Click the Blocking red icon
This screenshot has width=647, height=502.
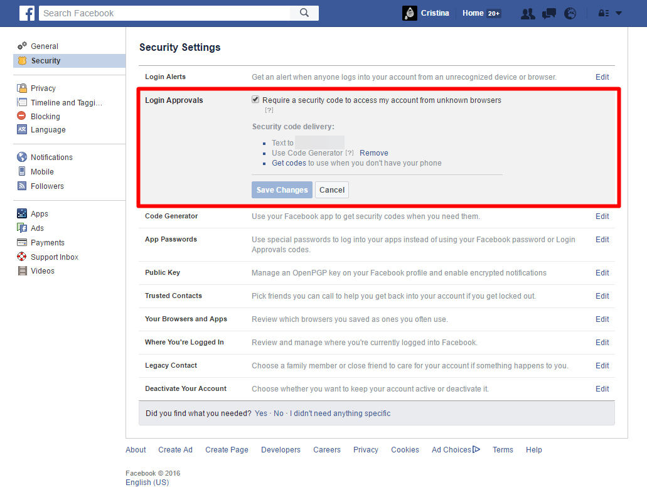tap(22, 116)
